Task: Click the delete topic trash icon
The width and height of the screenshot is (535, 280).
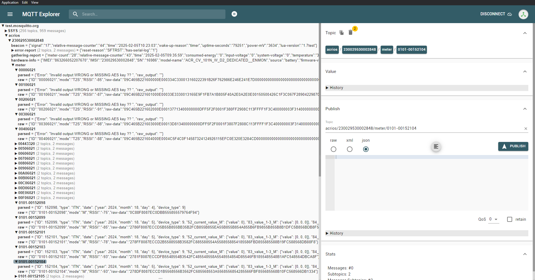Action: (x=351, y=33)
